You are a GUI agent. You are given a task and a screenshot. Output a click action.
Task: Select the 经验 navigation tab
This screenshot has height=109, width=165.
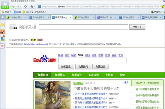tap(122, 75)
